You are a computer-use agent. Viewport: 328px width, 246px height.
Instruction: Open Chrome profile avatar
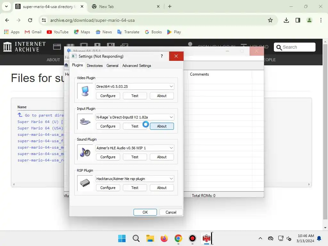pyautogui.click(x=309, y=20)
